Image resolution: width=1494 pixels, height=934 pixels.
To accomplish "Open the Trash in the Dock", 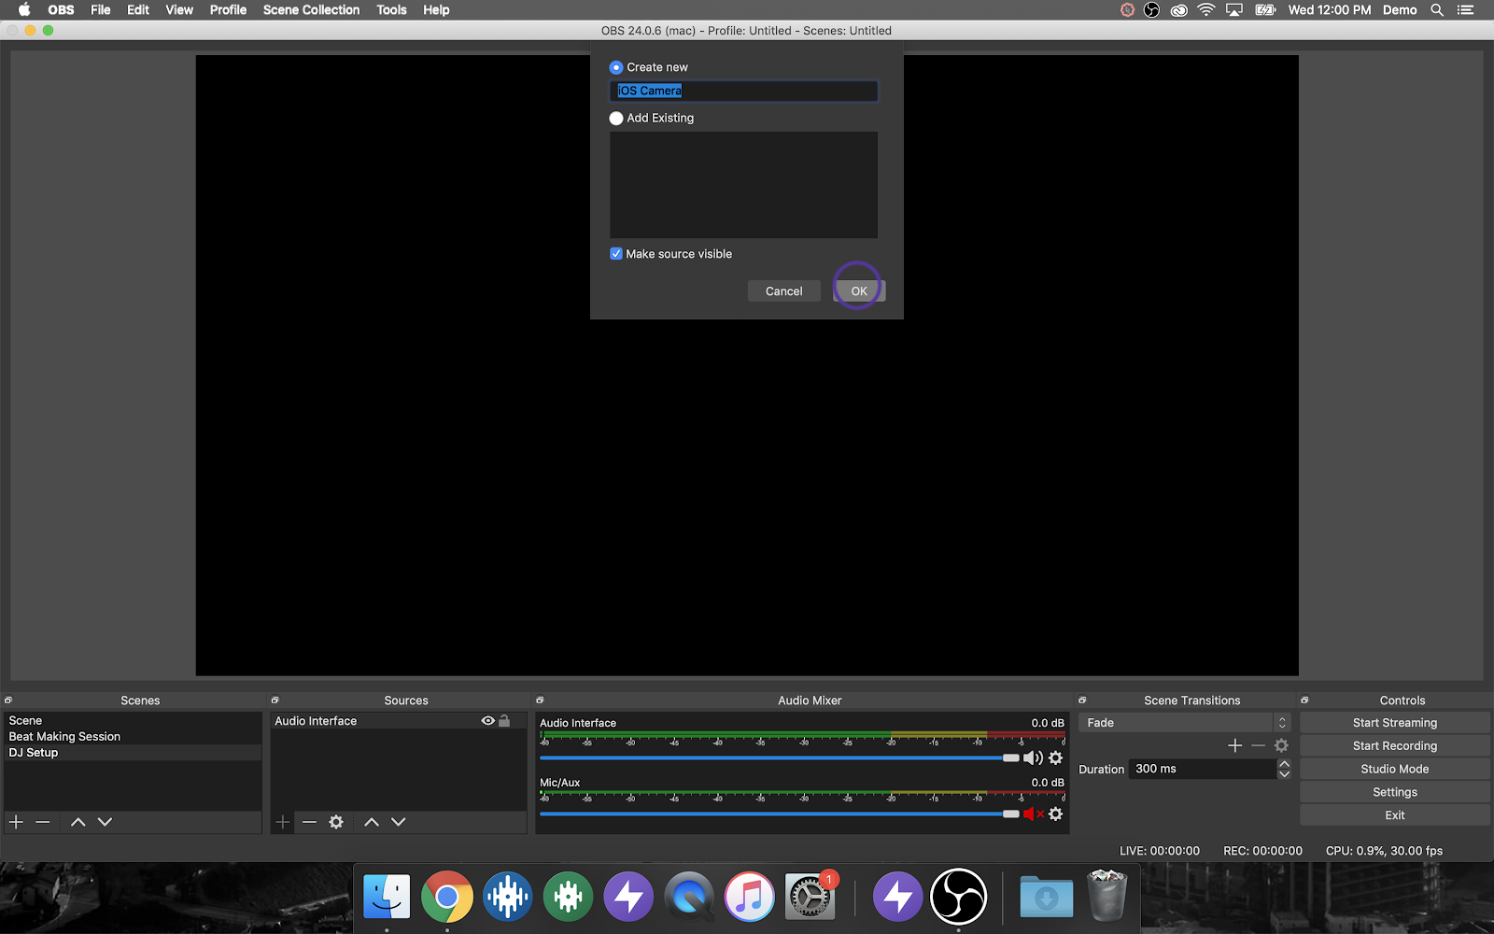I will [x=1107, y=897].
